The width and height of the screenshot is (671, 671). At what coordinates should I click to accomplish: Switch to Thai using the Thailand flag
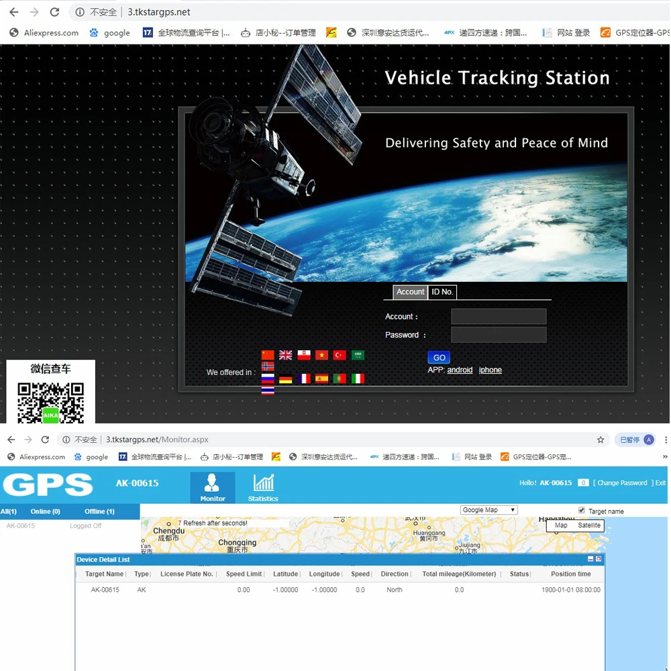tap(268, 390)
